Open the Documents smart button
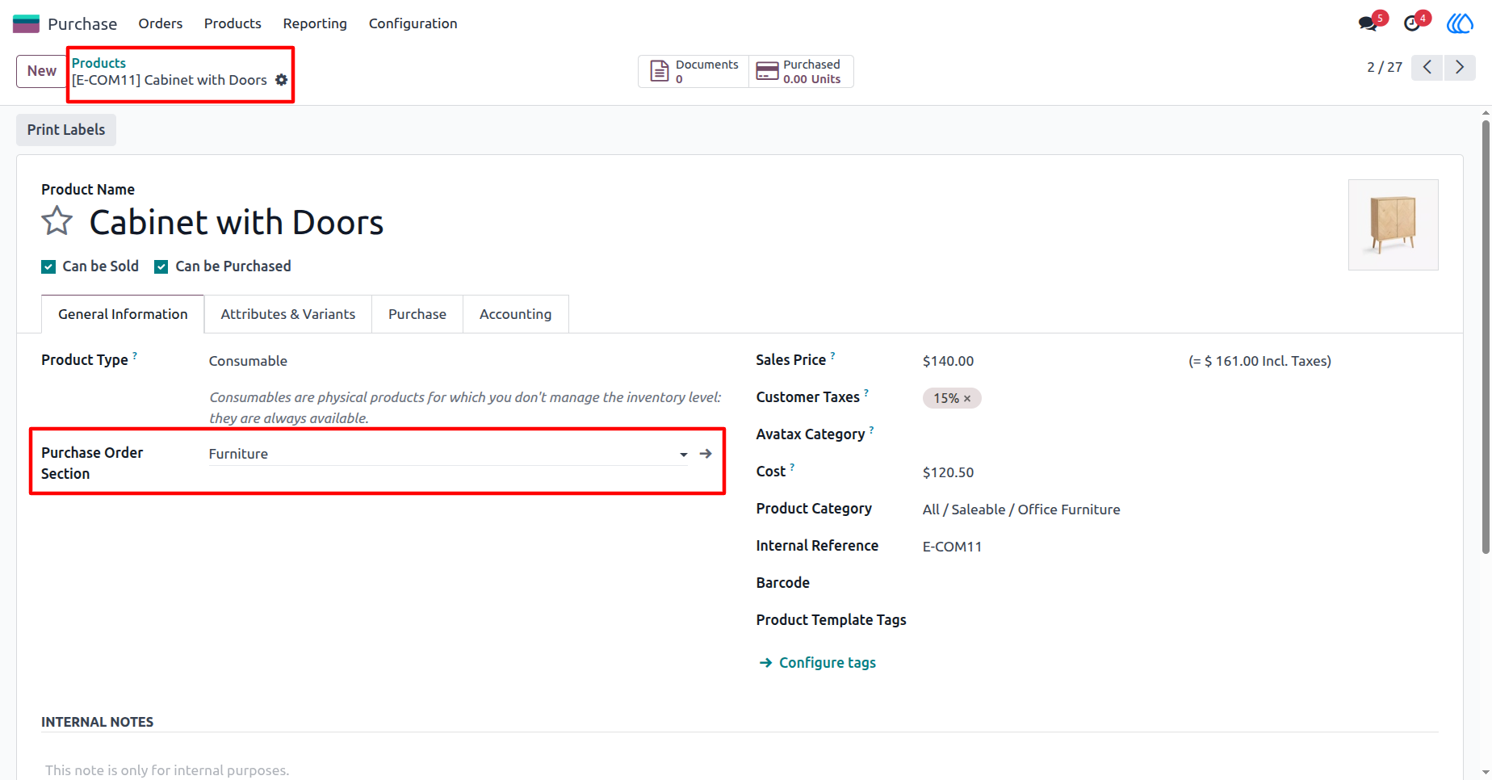The width and height of the screenshot is (1492, 780). click(694, 71)
